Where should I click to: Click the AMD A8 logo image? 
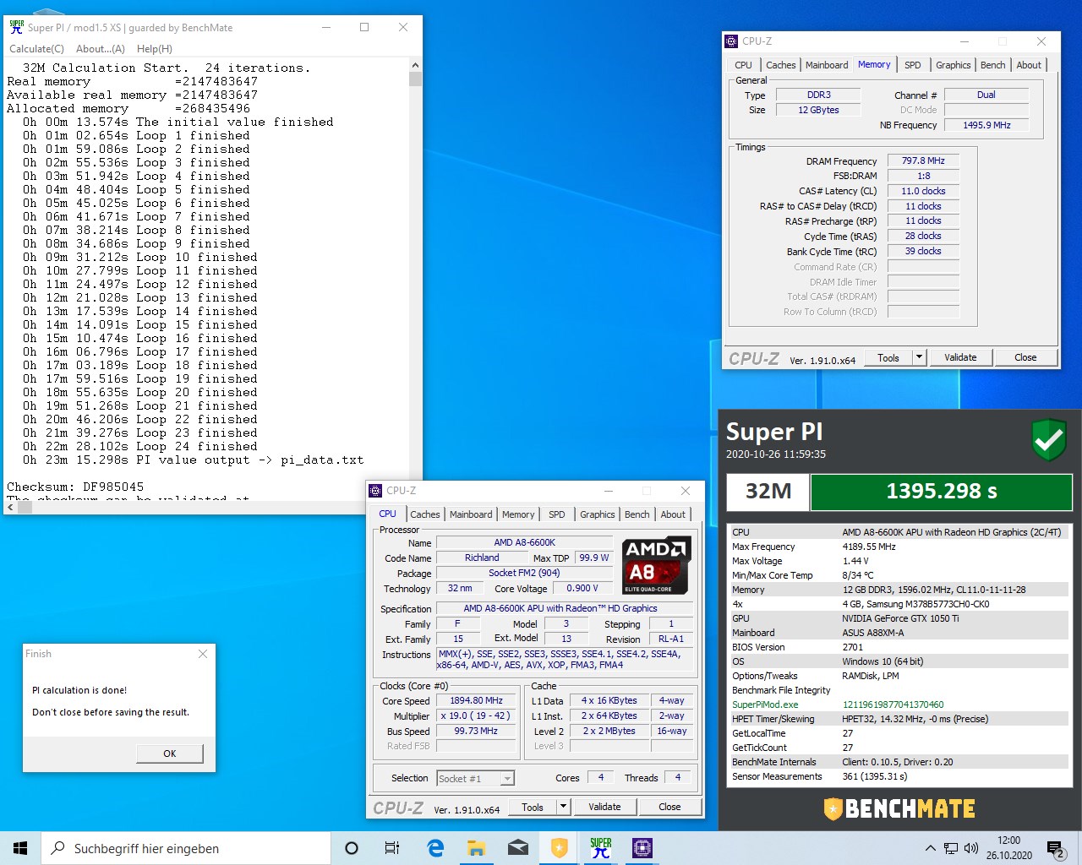click(x=657, y=565)
